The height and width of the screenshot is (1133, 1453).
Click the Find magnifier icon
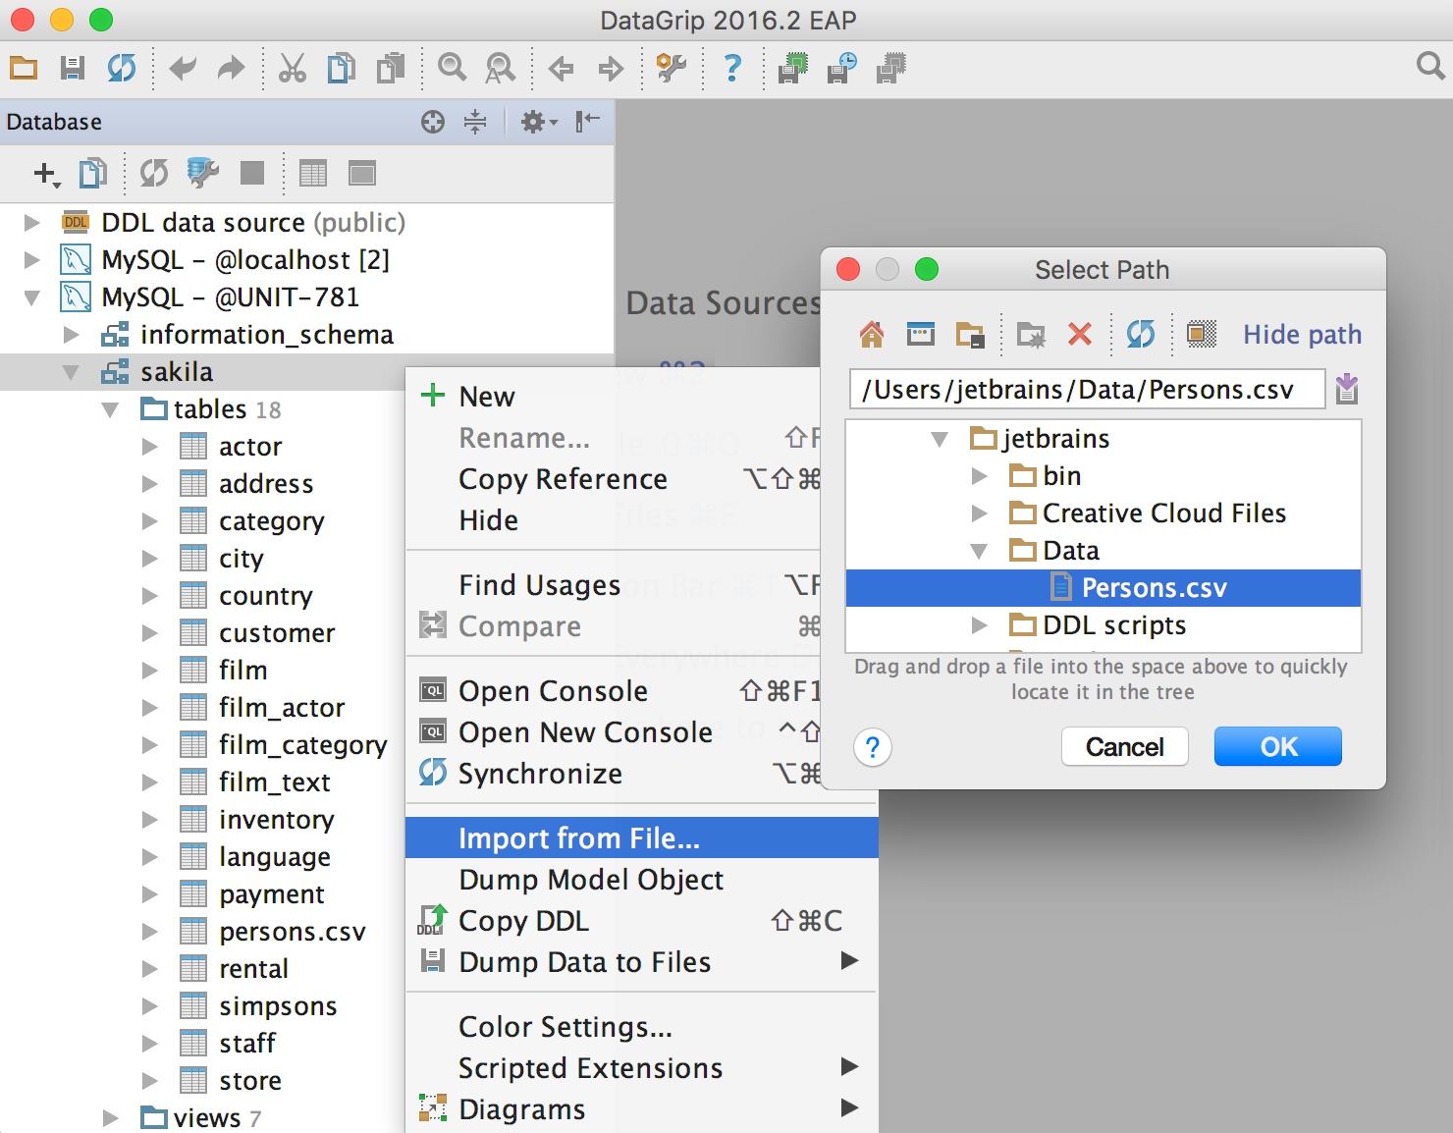pyautogui.click(x=452, y=68)
